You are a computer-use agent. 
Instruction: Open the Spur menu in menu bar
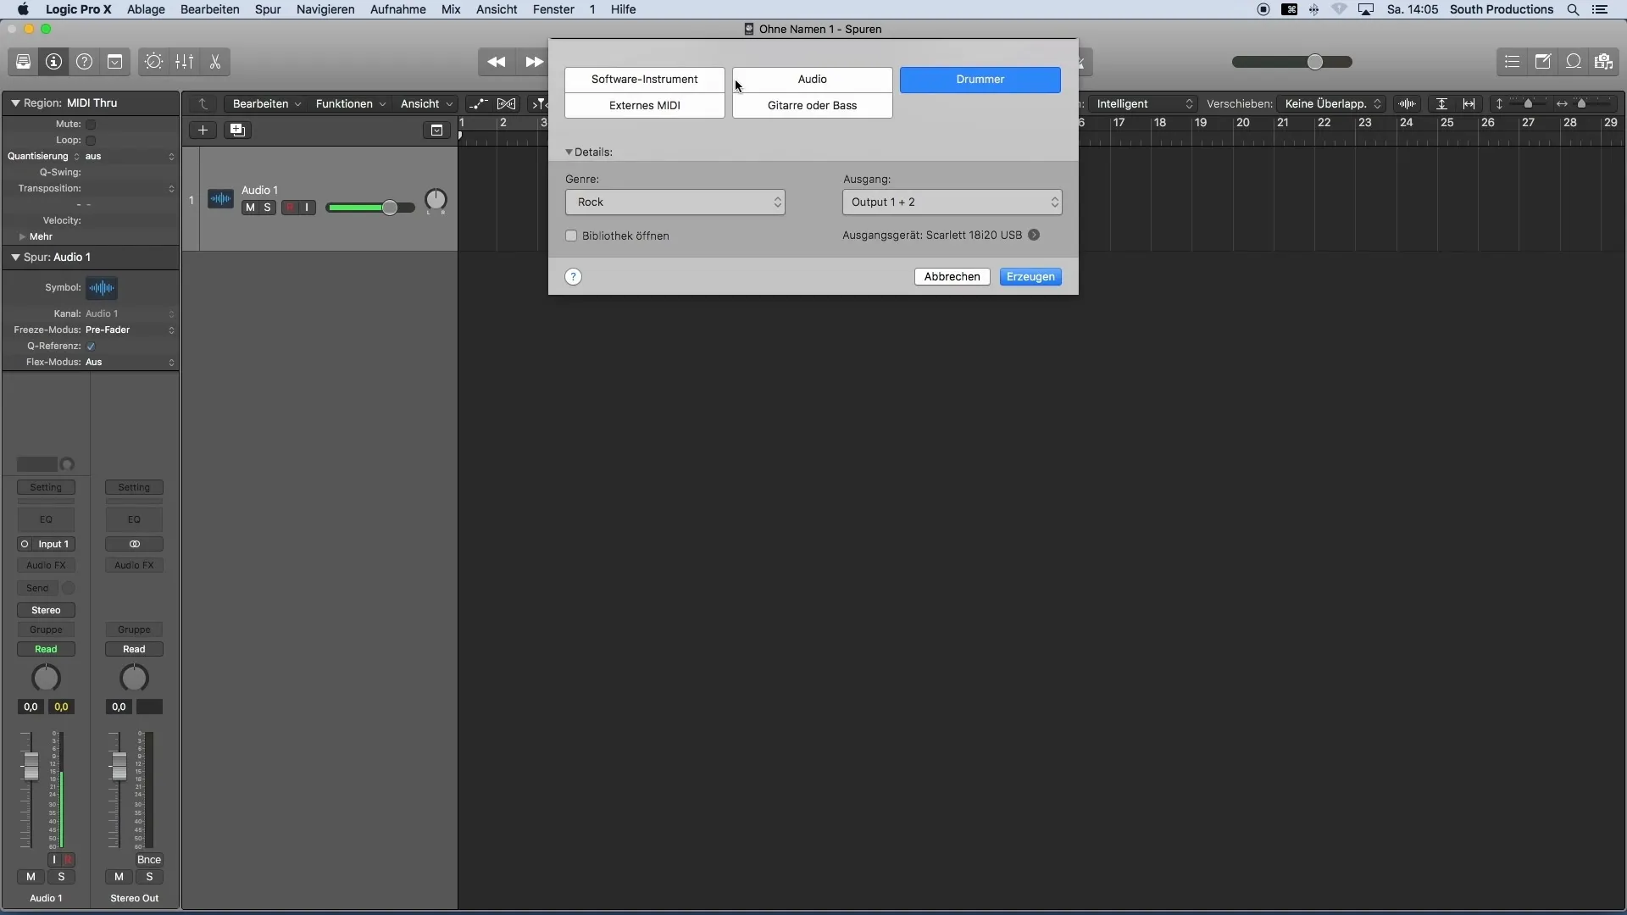pos(268,9)
